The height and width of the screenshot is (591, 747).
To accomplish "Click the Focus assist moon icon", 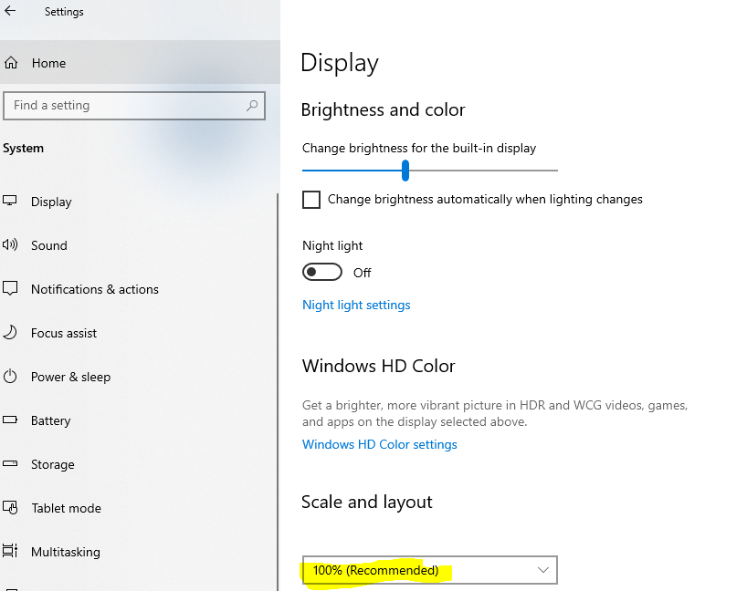I will point(10,333).
